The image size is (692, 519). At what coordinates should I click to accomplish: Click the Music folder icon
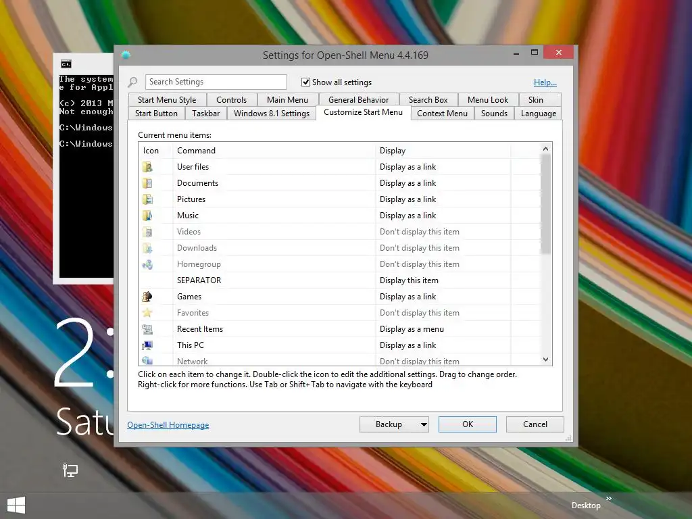(147, 216)
